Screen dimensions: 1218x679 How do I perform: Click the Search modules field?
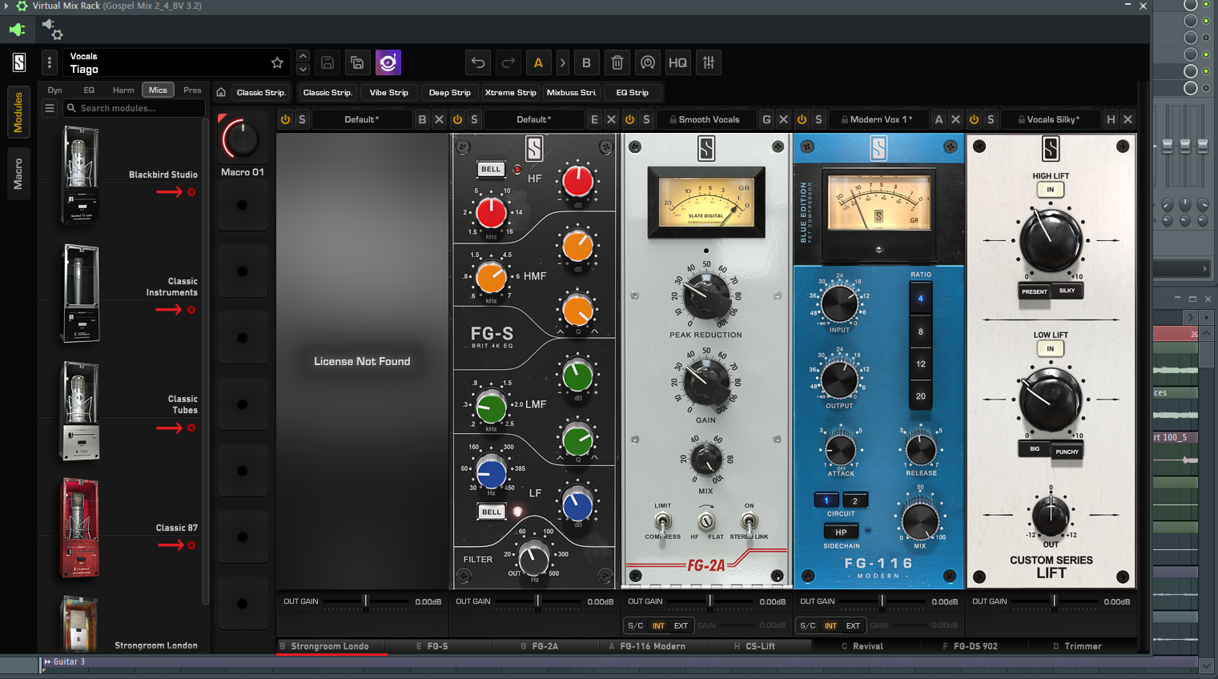pos(134,108)
